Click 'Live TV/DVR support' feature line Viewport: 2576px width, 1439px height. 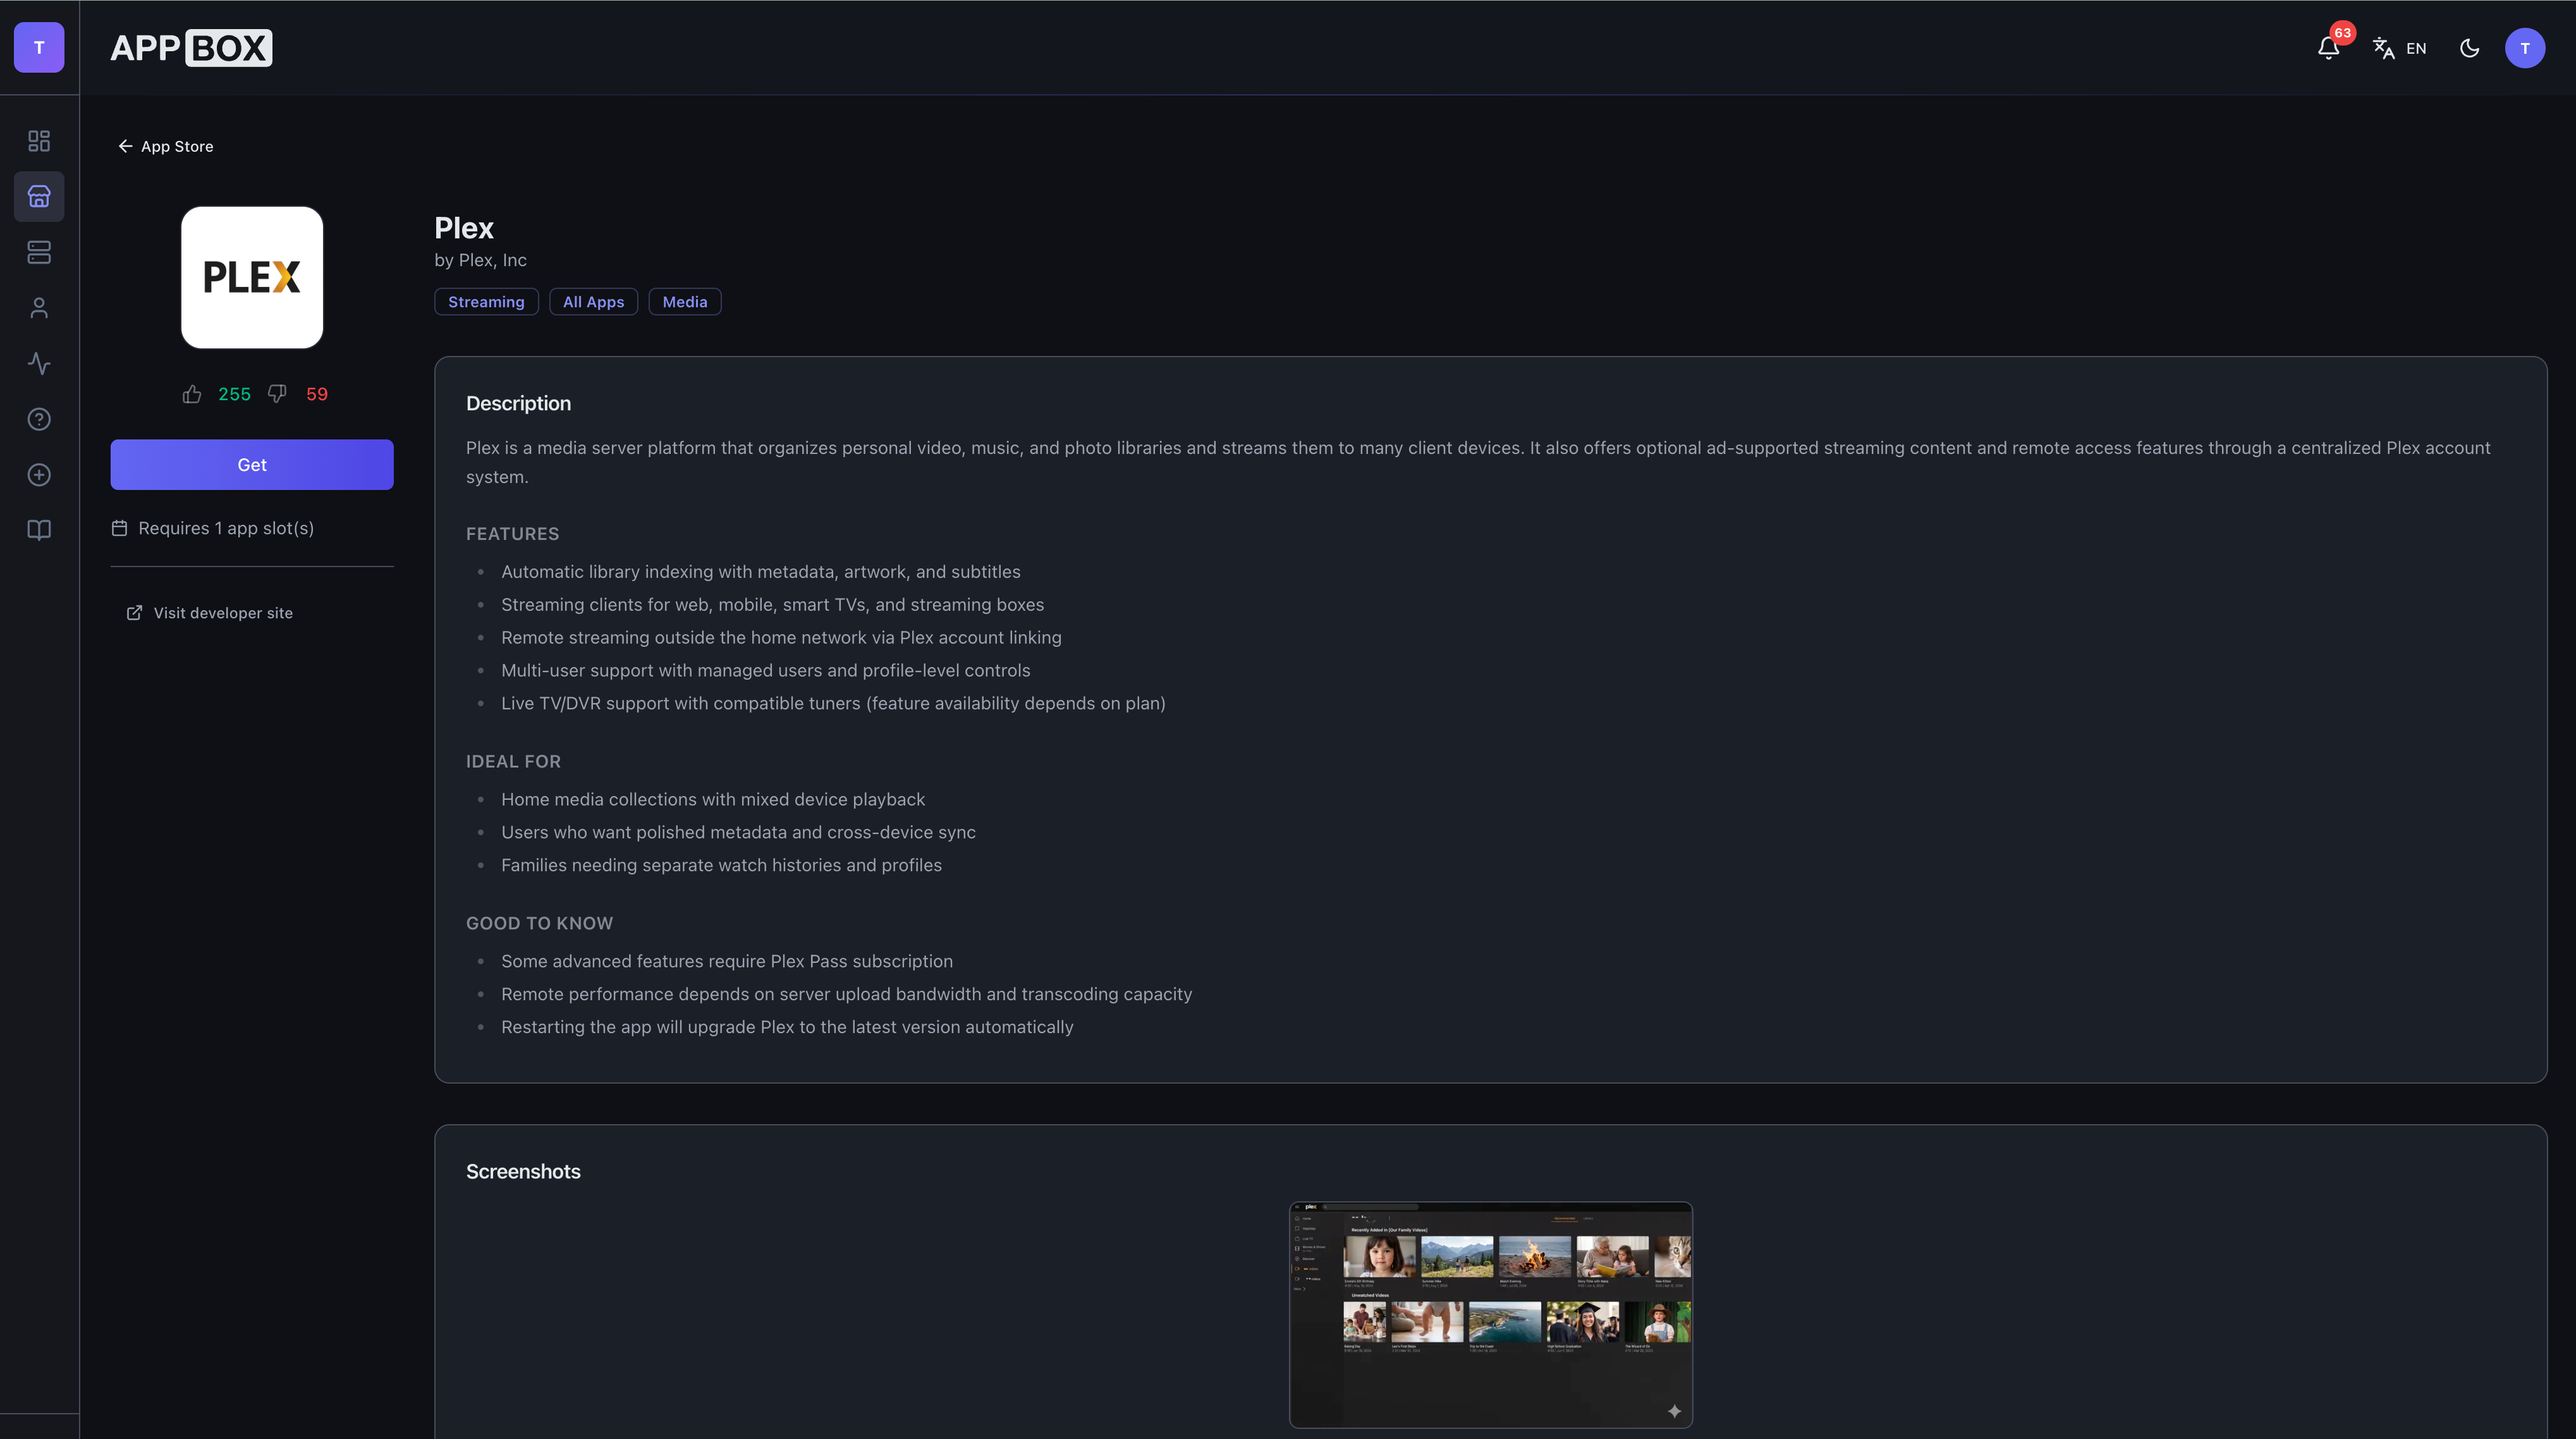834,704
